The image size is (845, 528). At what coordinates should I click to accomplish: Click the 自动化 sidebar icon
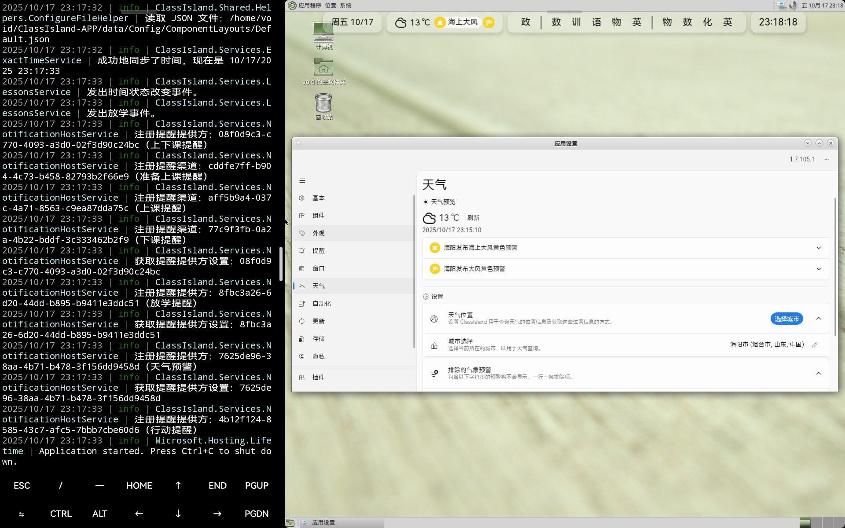tap(302, 304)
